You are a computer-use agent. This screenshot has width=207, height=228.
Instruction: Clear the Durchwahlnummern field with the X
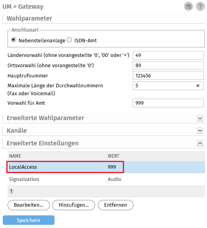tap(198, 86)
